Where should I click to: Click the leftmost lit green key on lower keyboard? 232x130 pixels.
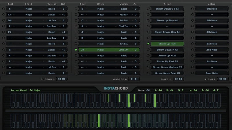pos(99,121)
